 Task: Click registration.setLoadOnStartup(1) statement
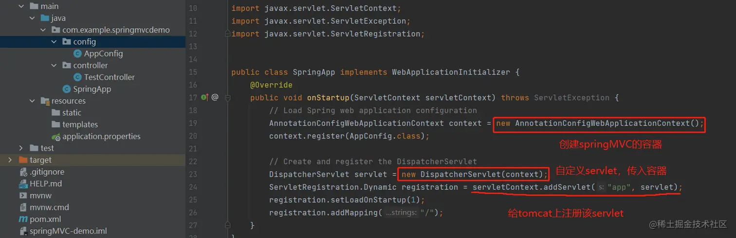pos(347,200)
